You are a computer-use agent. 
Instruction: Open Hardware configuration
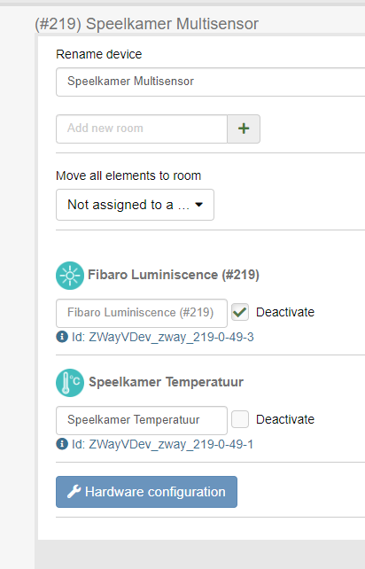click(x=146, y=492)
